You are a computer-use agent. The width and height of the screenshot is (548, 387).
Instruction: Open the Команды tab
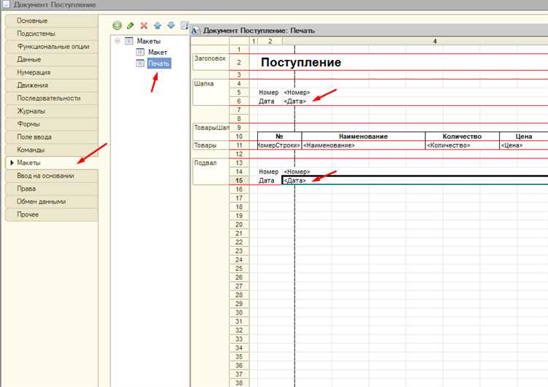coord(52,150)
